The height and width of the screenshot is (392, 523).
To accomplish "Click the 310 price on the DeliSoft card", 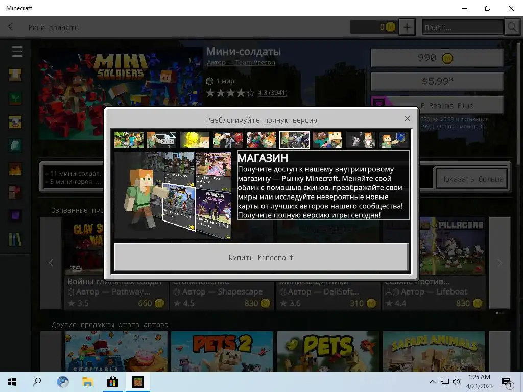I will 363,303.
